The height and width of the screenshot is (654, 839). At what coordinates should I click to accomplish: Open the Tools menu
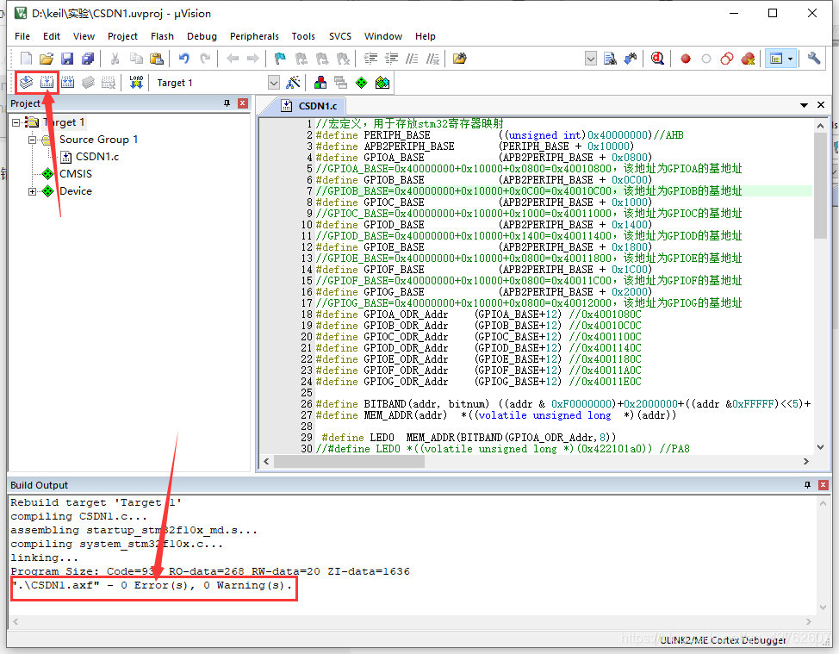[303, 36]
